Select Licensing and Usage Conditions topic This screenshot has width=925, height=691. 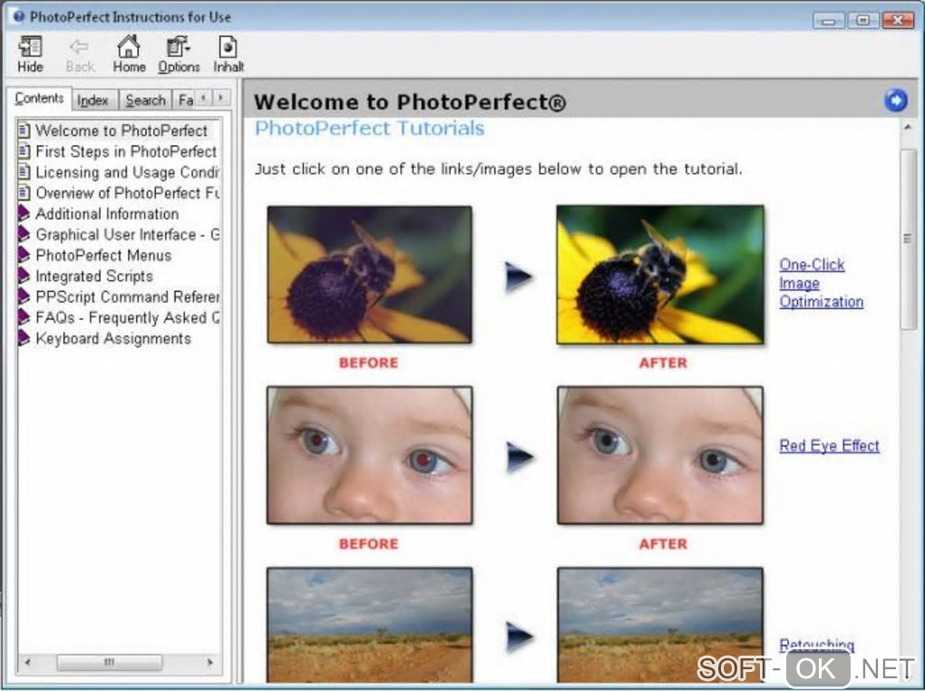tap(128, 172)
